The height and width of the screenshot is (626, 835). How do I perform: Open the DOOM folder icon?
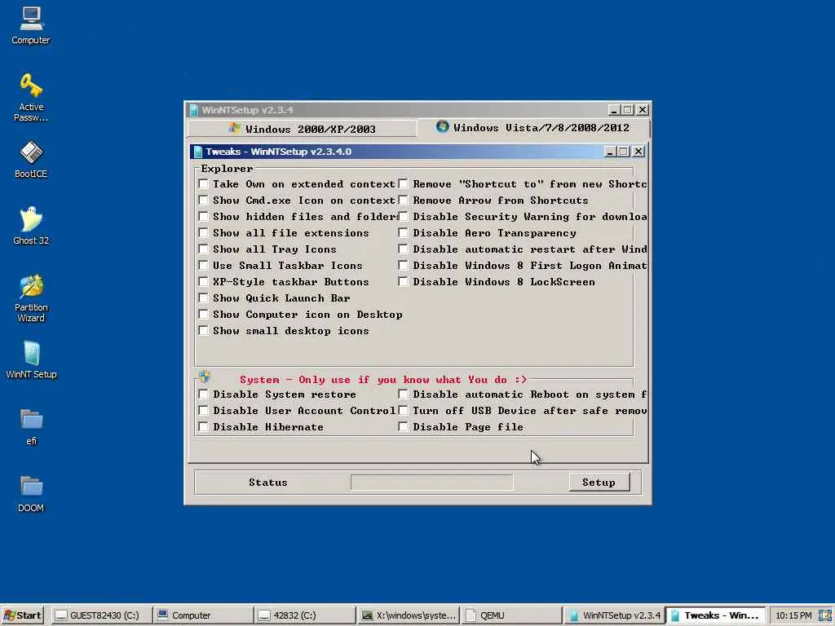31,494
